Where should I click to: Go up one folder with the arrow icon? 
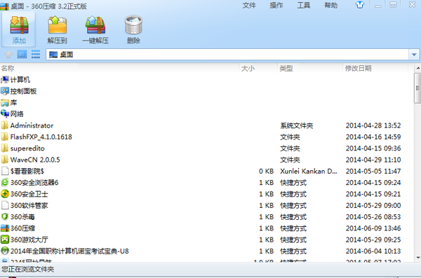(x=8, y=55)
